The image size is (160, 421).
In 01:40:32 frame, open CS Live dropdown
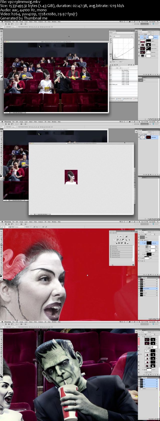(x=155, y=224)
